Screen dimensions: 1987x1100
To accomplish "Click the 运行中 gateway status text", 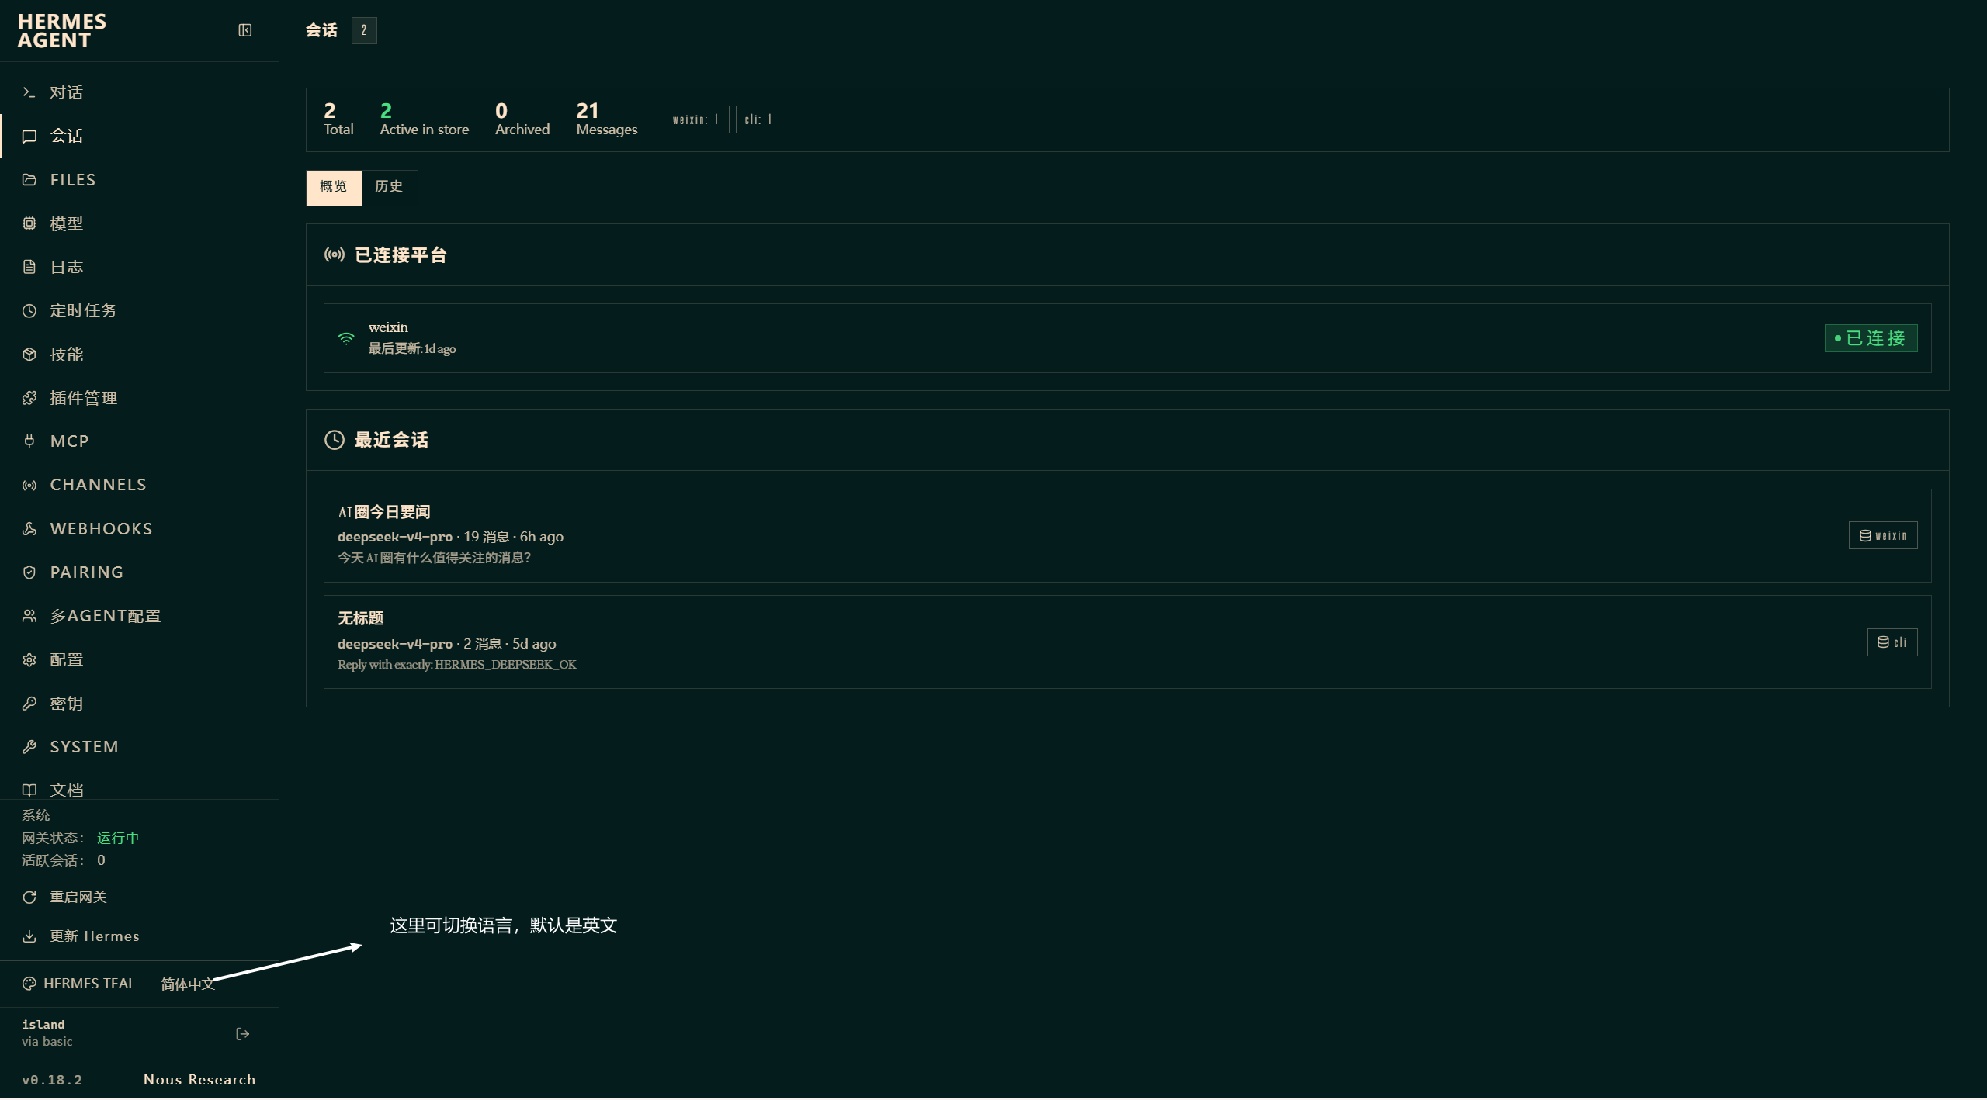I will pos(118,838).
